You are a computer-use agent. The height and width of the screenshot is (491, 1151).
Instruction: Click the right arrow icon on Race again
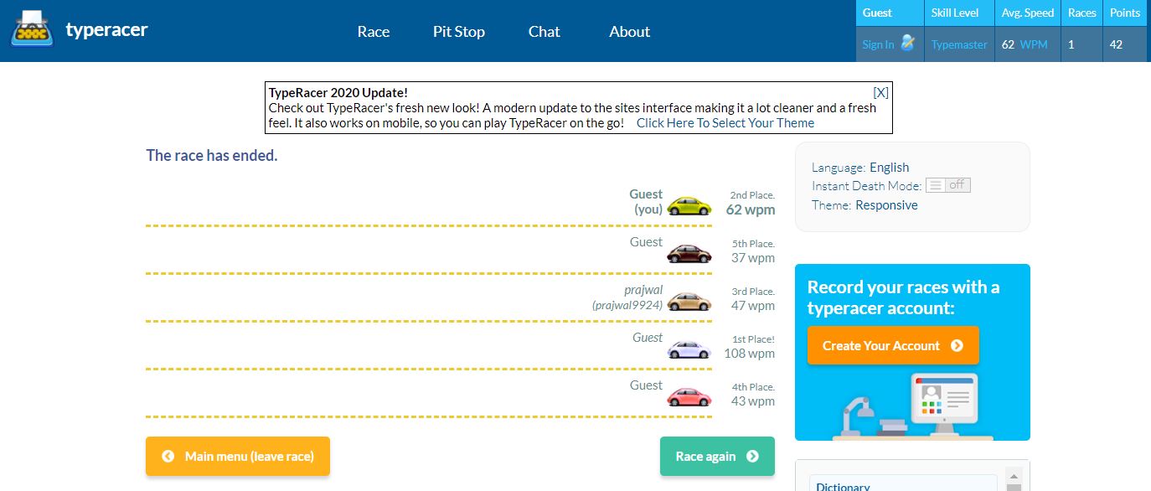tap(752, 456)
